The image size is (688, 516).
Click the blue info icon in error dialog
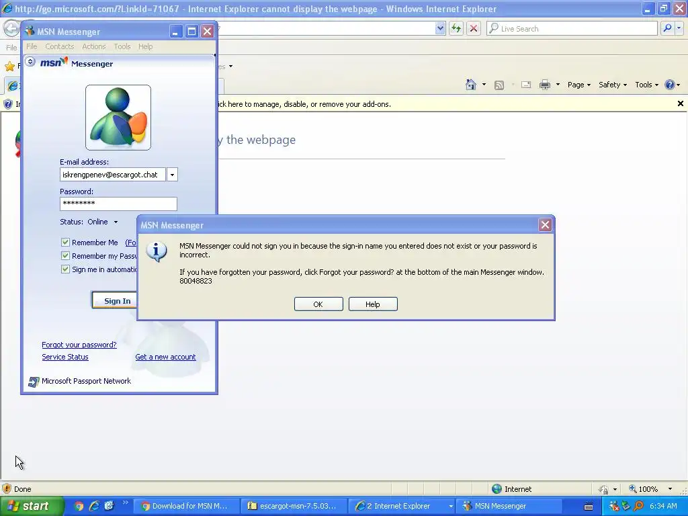pyautogui.click(x=156, y=251)
